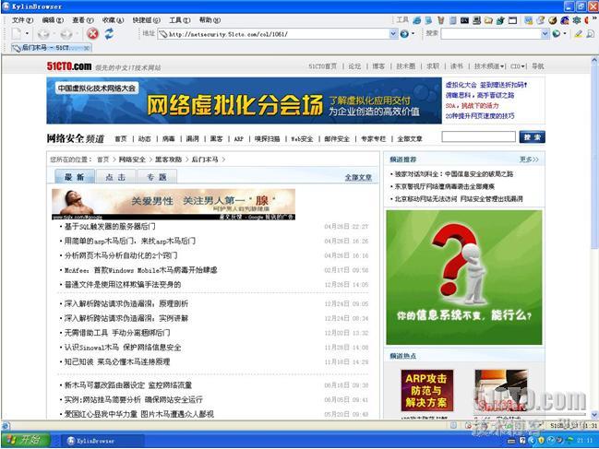Click the Windows 开始 start button
Image resolution: width=599 pixels, height=449 pixels.
point(25,440)
